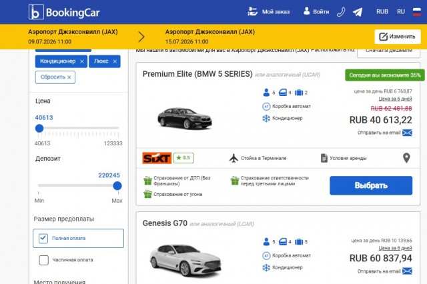Click the BookingCar logo
This screenshot has width=427, height=284.
[64, 12]
